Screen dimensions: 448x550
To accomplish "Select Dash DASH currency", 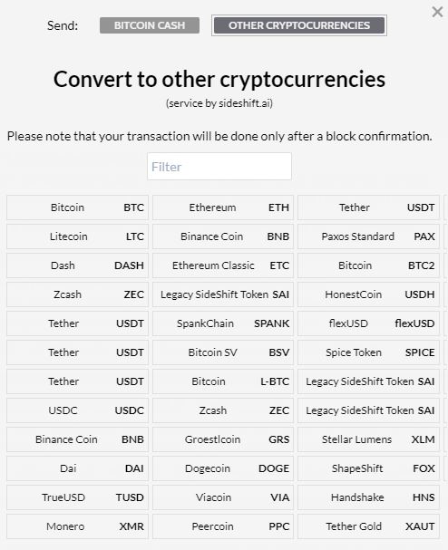I will click(77, 265).
